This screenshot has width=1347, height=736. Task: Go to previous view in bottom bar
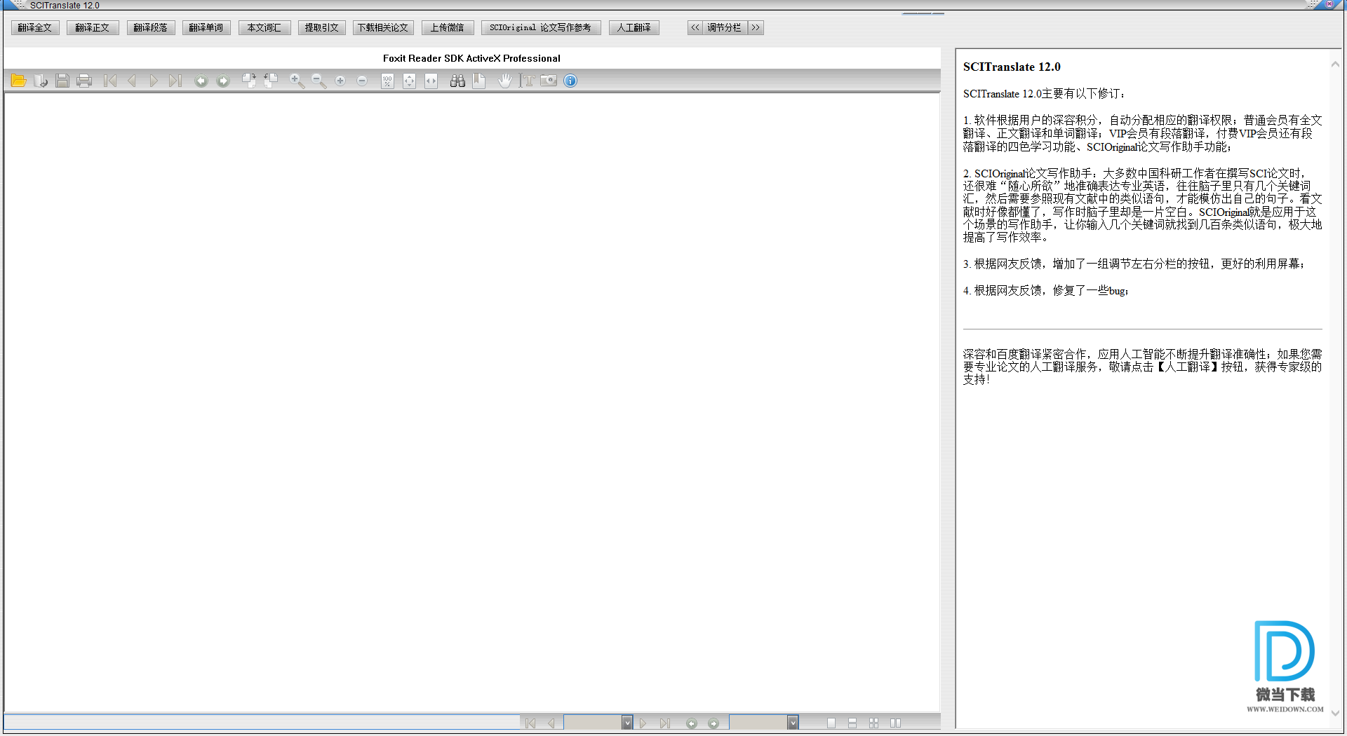tap(692, 723)
